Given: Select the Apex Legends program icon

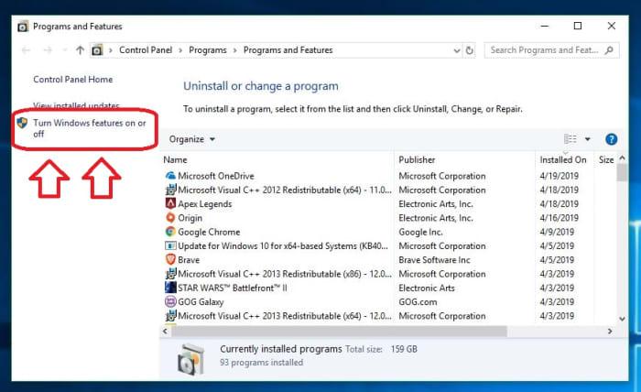Looking at the screenshot, I should [x=170, y=203].
